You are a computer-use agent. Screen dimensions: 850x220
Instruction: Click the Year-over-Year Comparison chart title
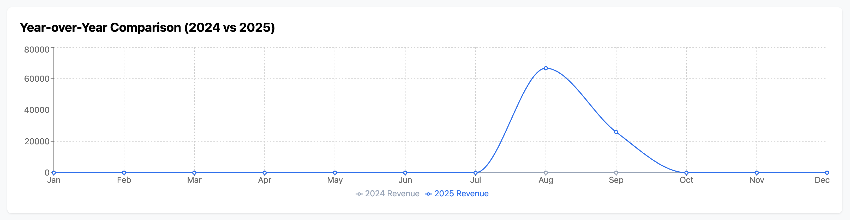pyautogui.click(x=147, y=28)
